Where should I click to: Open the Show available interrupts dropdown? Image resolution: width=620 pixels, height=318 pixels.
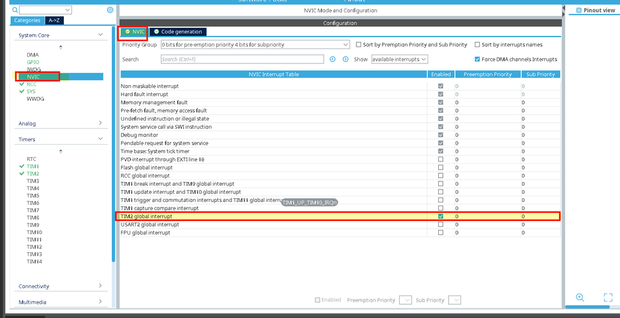coord(400,60)
